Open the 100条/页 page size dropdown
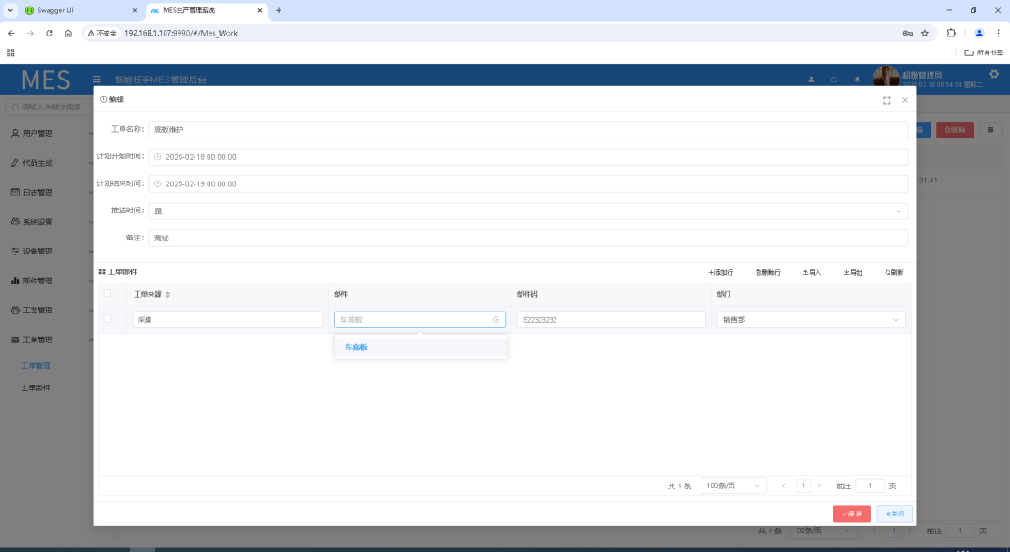Image resolution: width=1010 pixels, height=552 pixels. pyautogui.click(x=732, y=486)
